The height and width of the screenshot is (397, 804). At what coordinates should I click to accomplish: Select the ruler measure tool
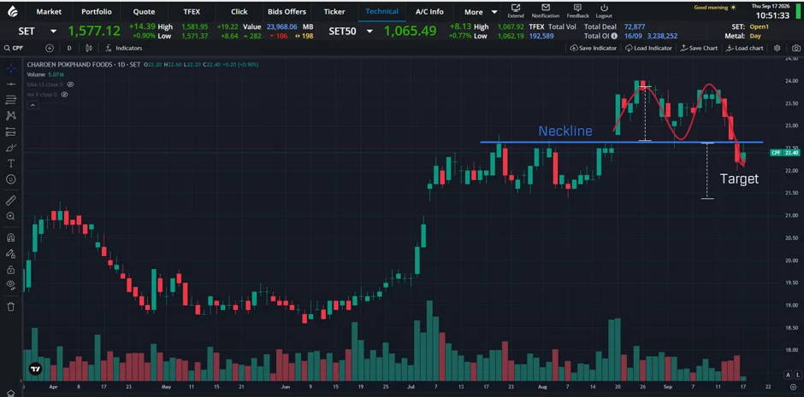11,201
